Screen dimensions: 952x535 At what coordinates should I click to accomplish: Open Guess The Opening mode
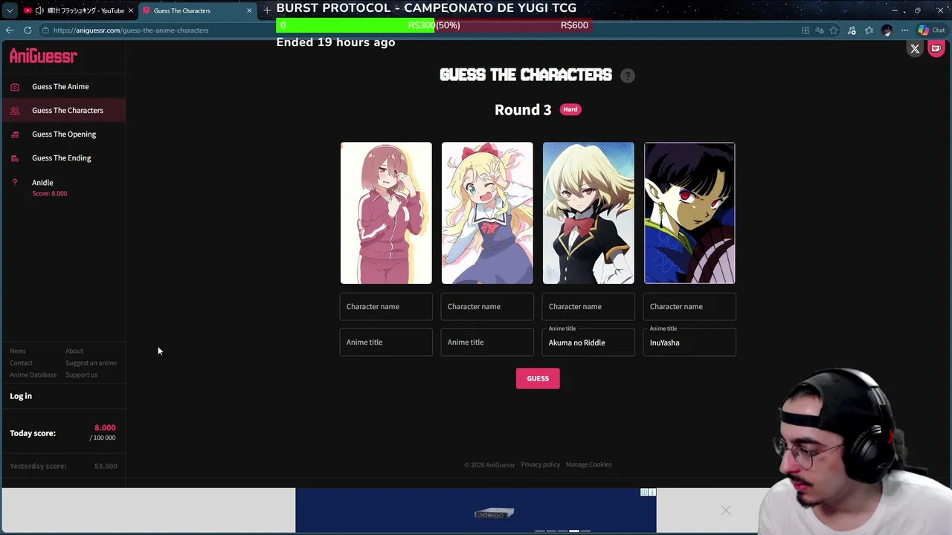coord(64,134)
